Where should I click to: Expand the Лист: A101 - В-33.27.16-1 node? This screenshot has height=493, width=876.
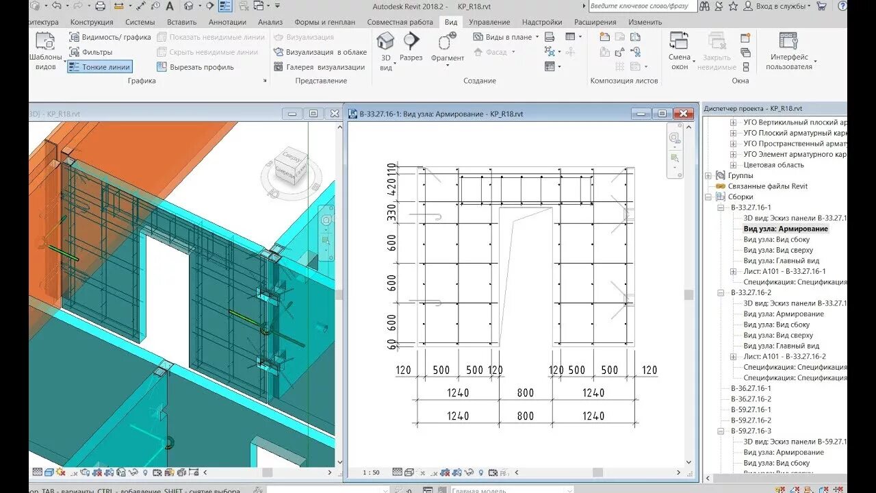pos(733,272)
